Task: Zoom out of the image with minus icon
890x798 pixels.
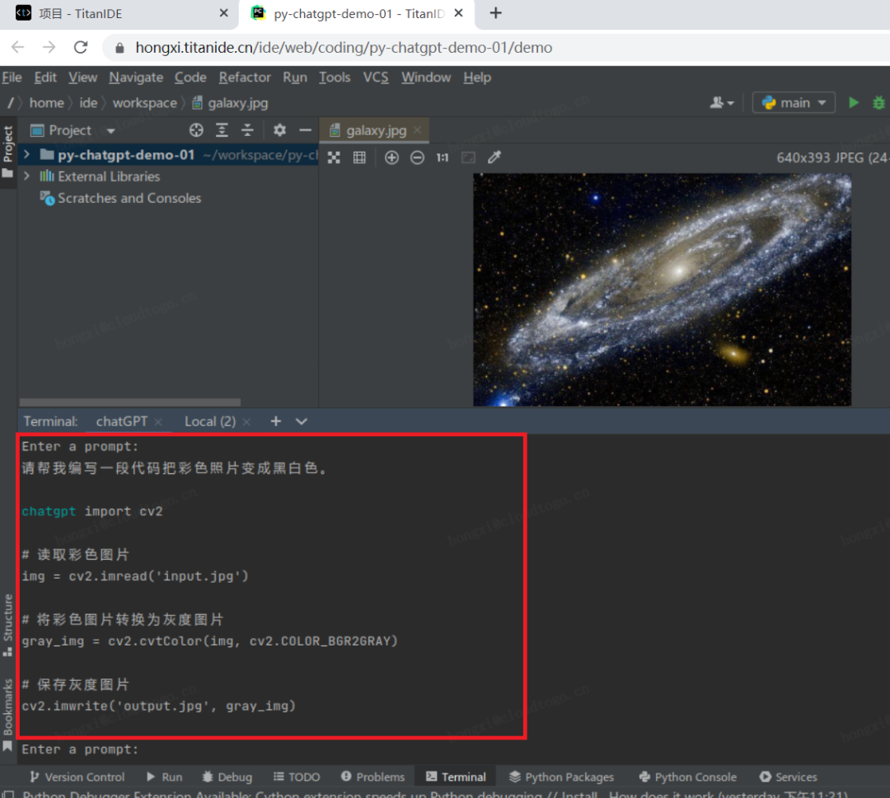Action: (x=417, y=158)
